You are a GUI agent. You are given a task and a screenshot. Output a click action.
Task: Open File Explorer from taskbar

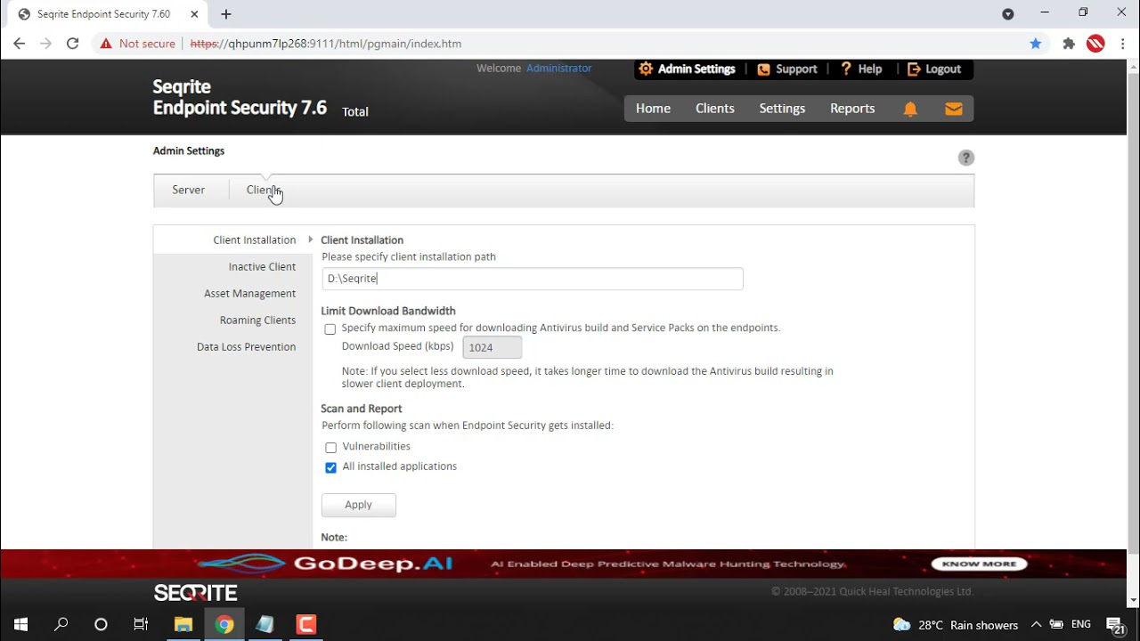[183, 624]
